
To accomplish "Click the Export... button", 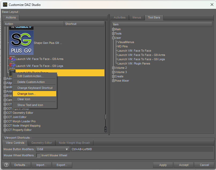I will pyautogui.click(x=62, y=165).
